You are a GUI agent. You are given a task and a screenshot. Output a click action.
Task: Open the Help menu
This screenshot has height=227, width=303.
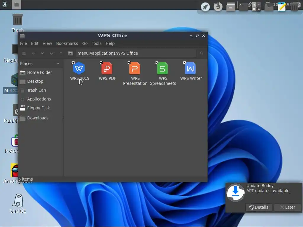click(110, 43)
